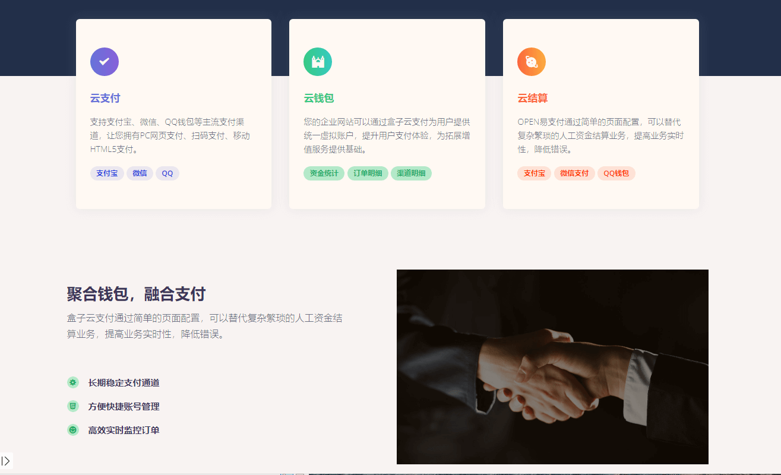
Task: Expand the side panel arrow at bottom-left
Action: click(6, 461)
